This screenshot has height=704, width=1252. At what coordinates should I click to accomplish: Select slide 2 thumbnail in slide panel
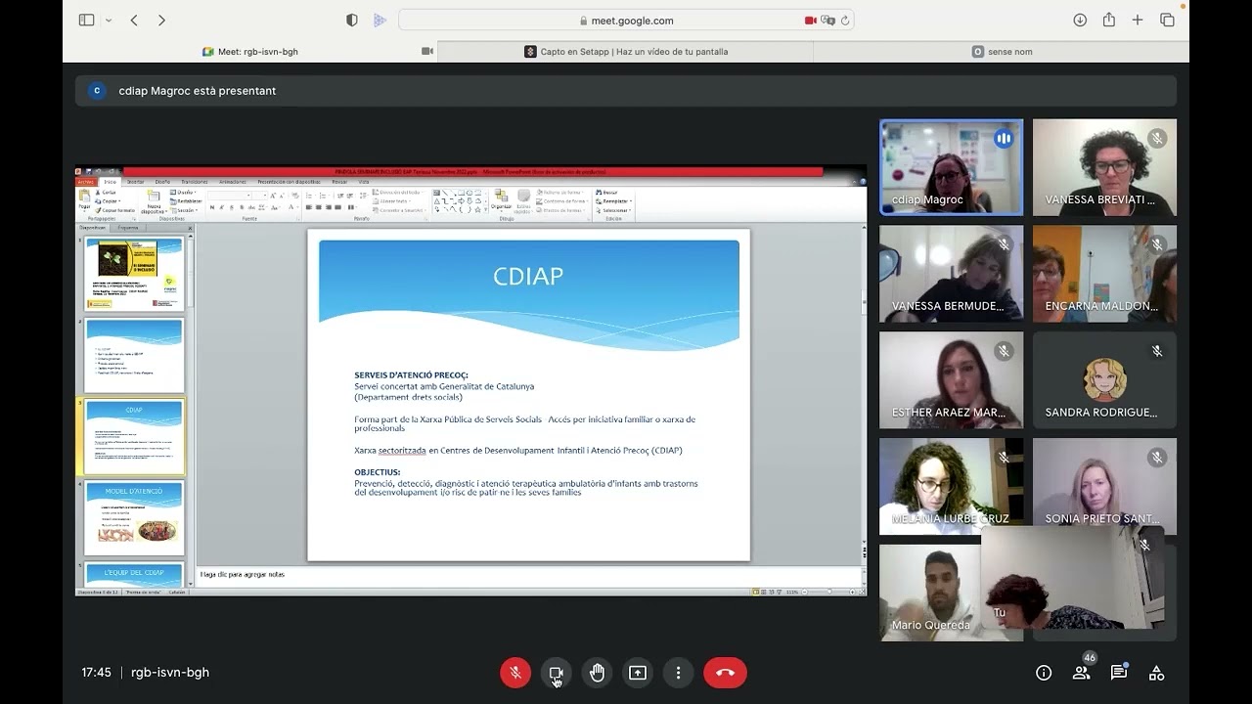134,355
